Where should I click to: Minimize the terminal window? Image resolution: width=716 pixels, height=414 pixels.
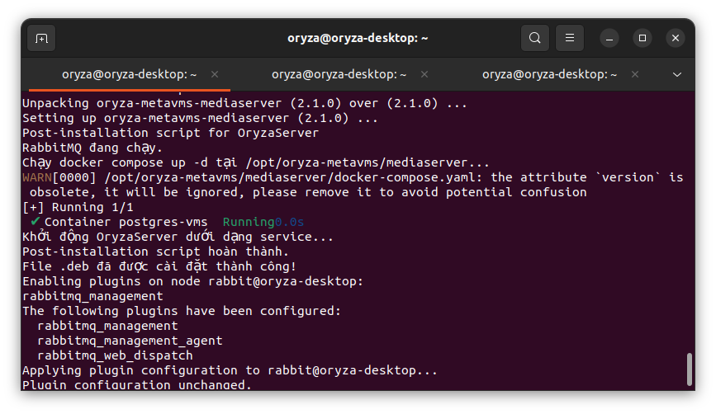pos(609,38)
